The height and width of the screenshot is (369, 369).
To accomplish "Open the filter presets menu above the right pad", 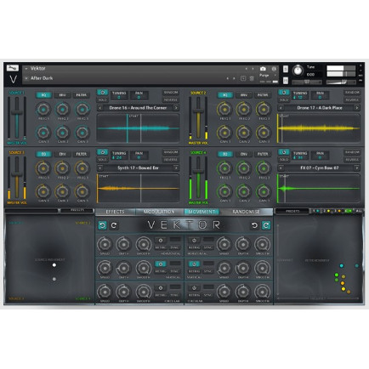I will click(292, 211).
